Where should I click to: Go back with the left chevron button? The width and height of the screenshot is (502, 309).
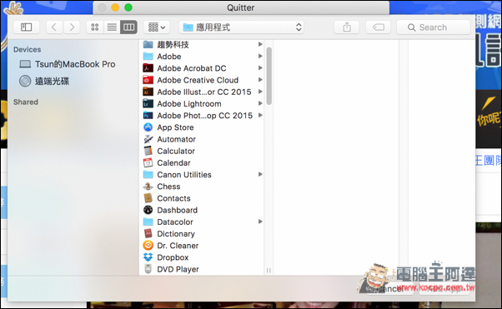[x=54, y=27]
